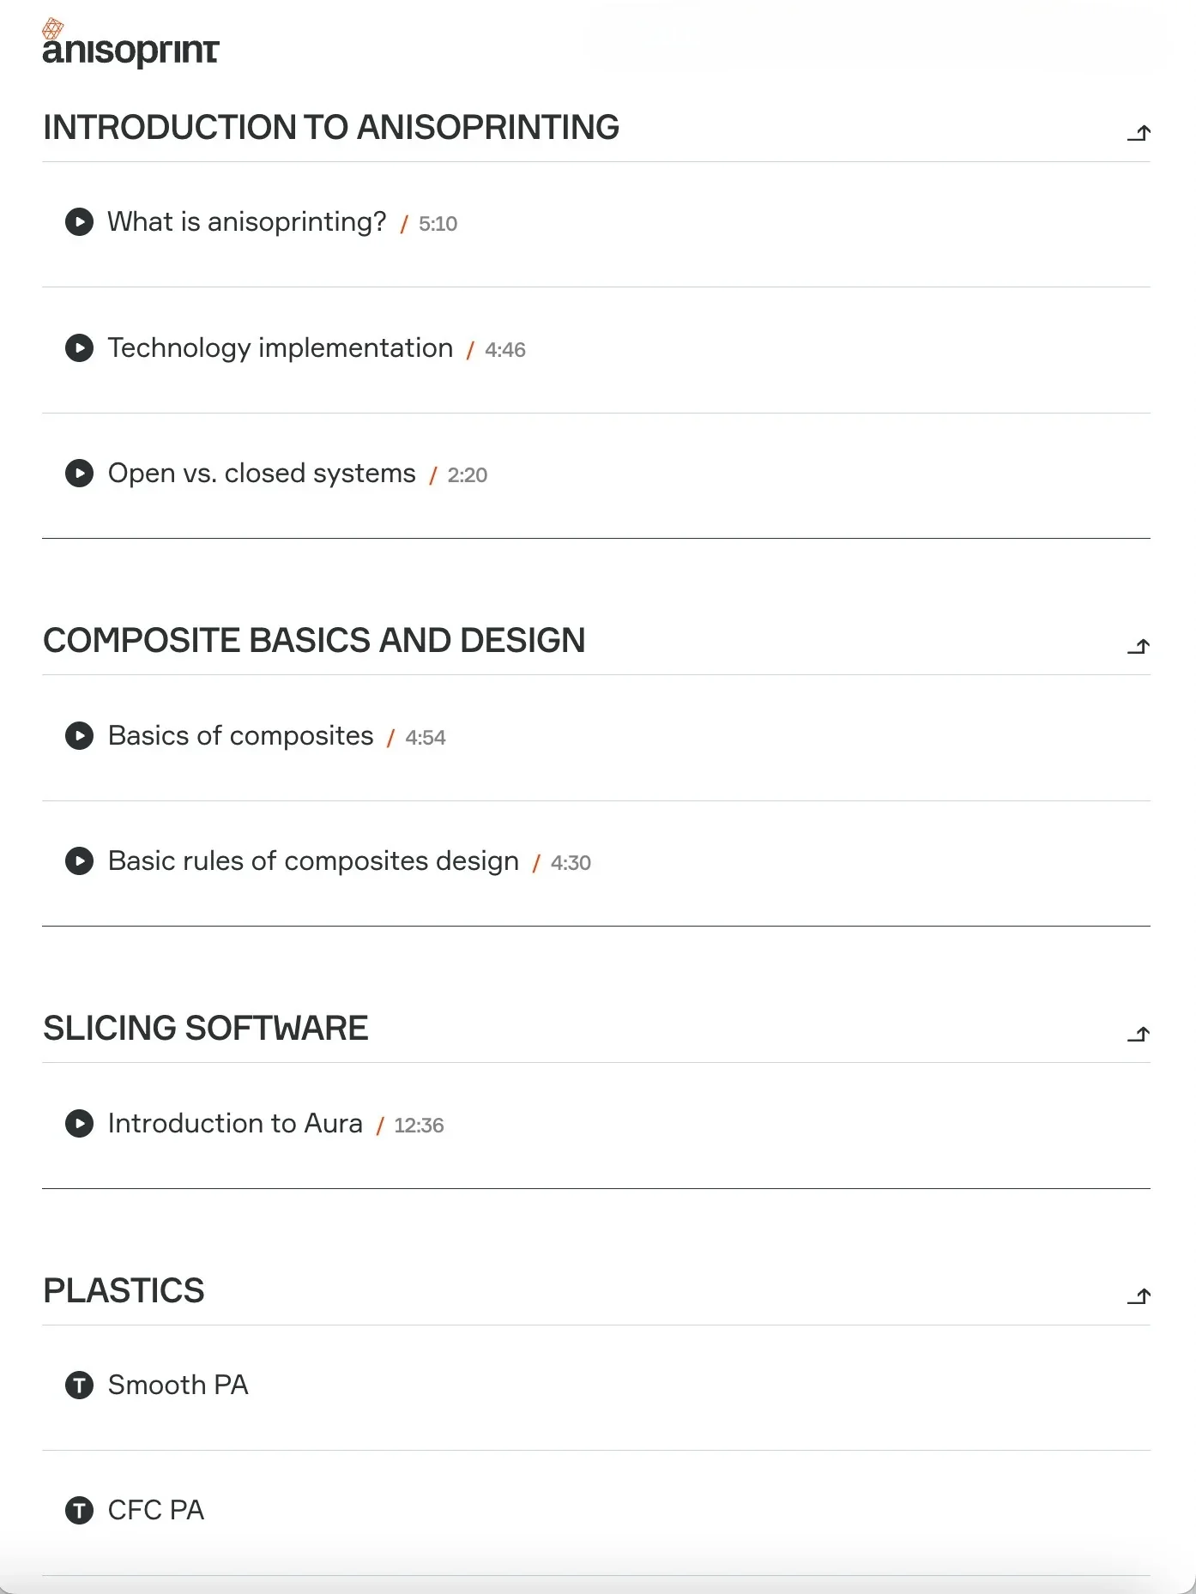
Task: Select the "PLASTICS" heading
Action: 124,1290
